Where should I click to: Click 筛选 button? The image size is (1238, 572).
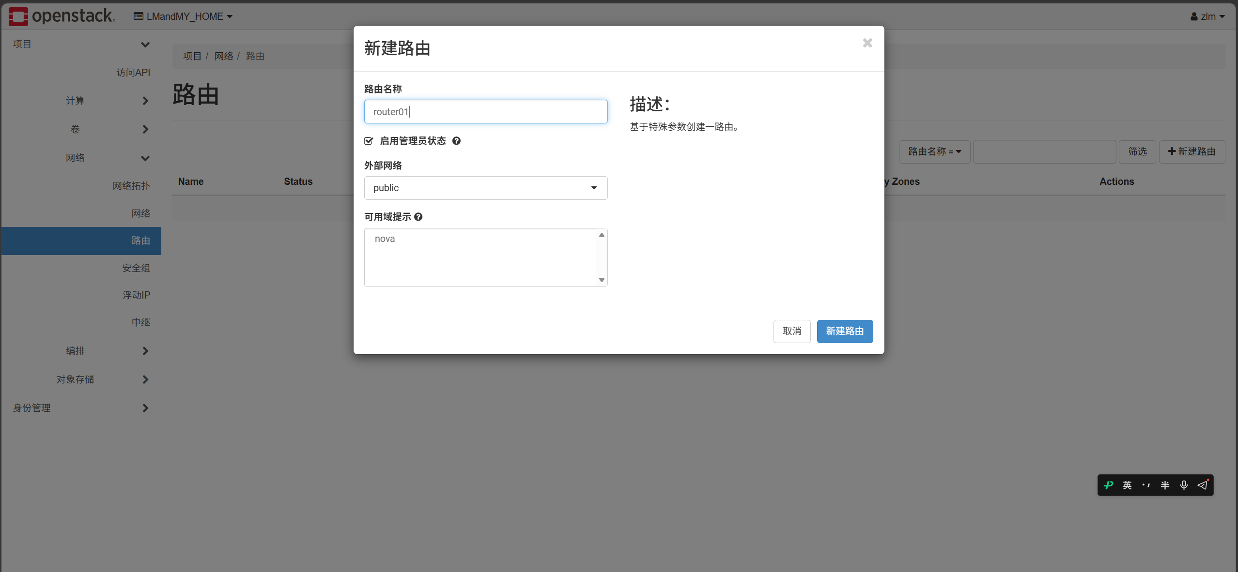coord(1137,152)
